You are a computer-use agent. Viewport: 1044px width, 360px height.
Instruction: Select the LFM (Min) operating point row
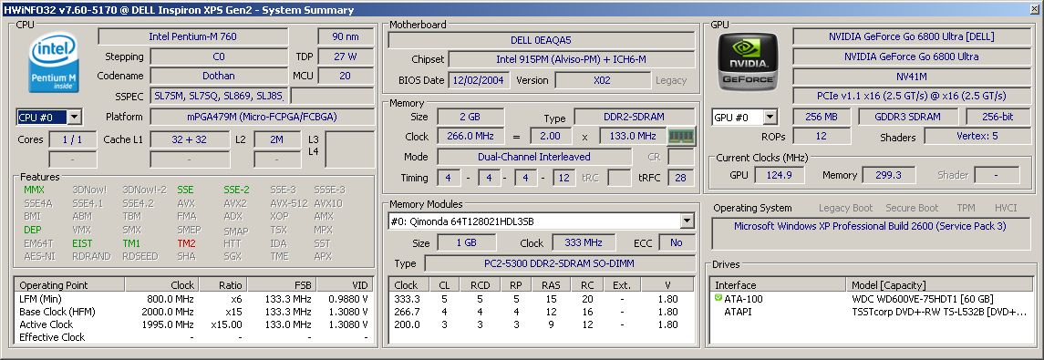click(x=193, y=299)
